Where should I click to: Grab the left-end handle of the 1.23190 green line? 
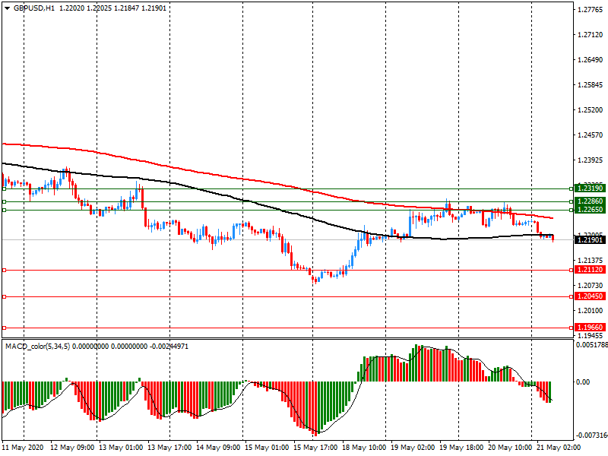click(5, 188)
